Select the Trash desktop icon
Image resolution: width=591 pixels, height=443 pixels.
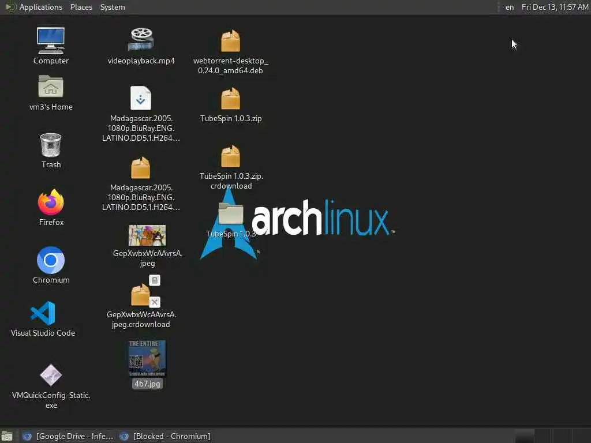[x=51, y=145]
